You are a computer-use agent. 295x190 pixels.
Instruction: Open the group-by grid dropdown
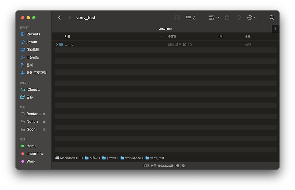tap(214, 18)
